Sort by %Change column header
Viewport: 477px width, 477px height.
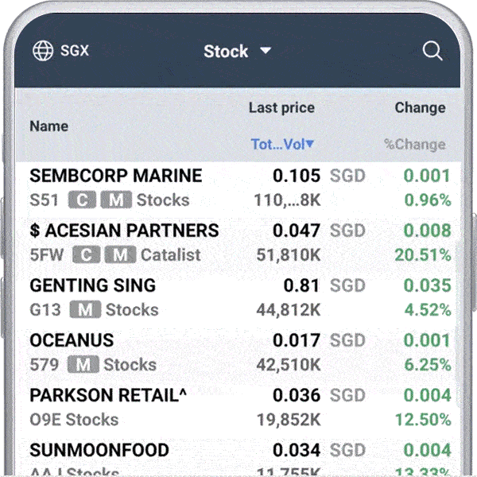pyautogui.click(x=415, y=145)
